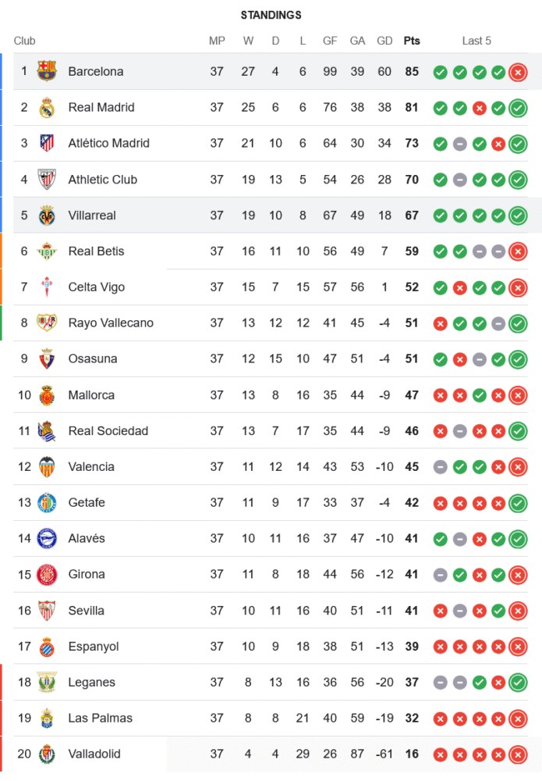Open the Athletic Club team link
The image size is (542, 781).
pos(102,179)
